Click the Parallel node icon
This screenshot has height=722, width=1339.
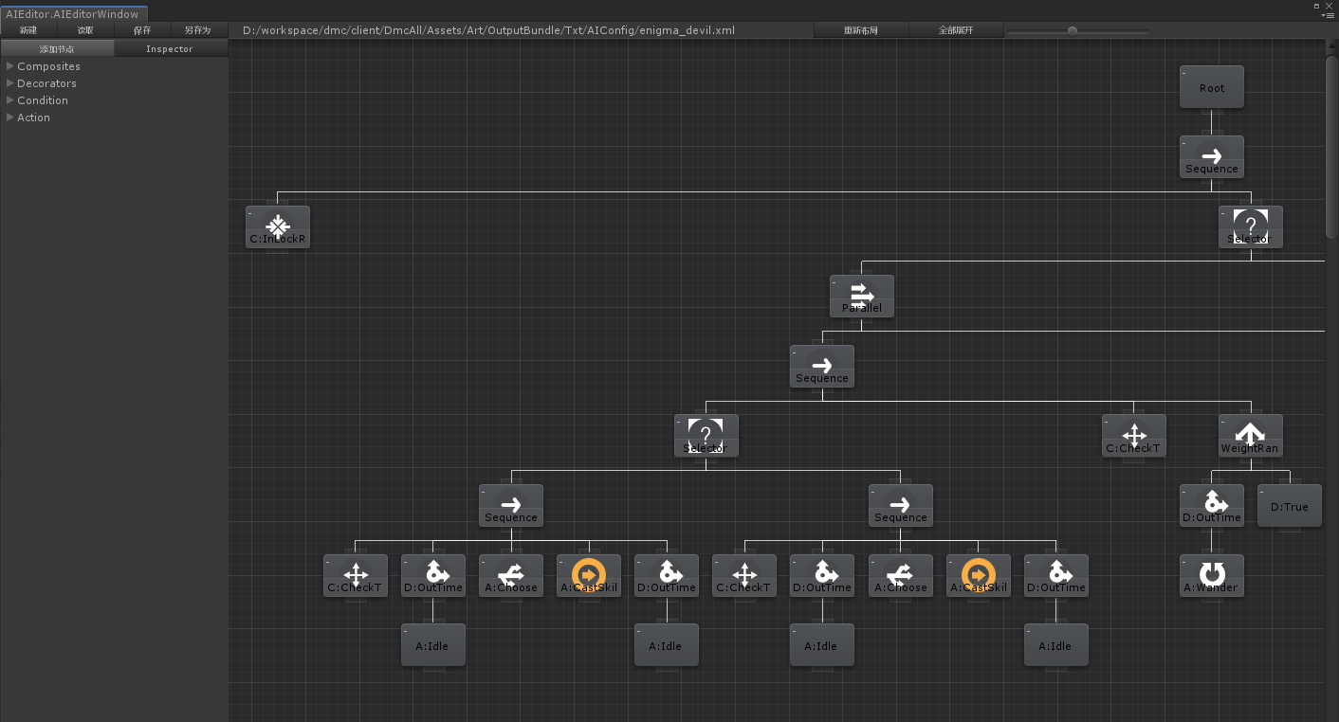[861, 290]
